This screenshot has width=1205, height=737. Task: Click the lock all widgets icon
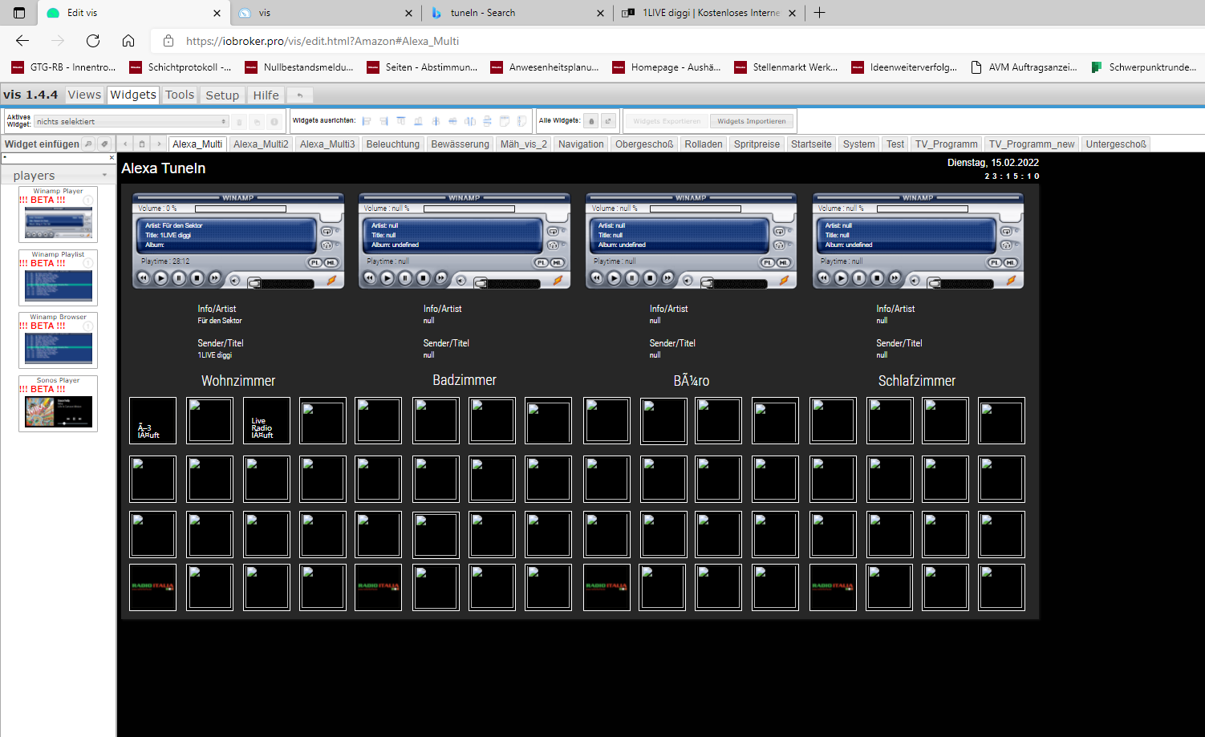click(591, 121)
